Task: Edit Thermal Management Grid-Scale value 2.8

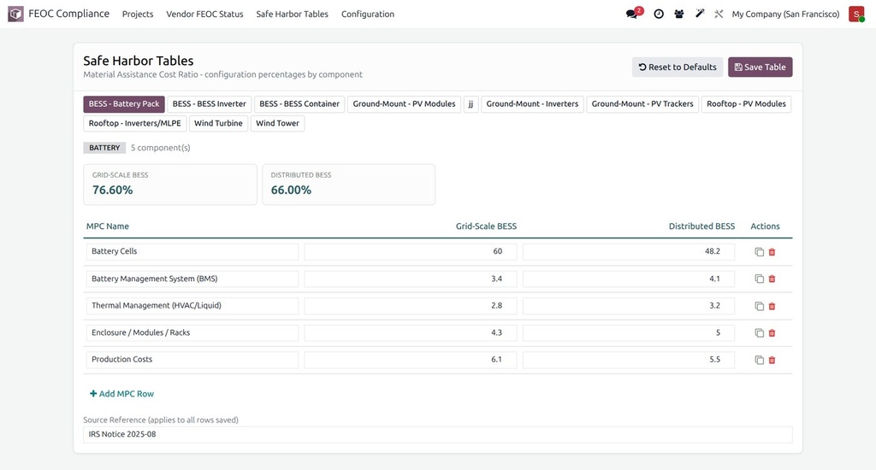Action: pyautogui.click(x=411, y=305)
